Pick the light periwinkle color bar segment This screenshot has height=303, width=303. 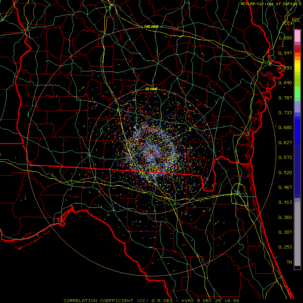click(297, 107)
